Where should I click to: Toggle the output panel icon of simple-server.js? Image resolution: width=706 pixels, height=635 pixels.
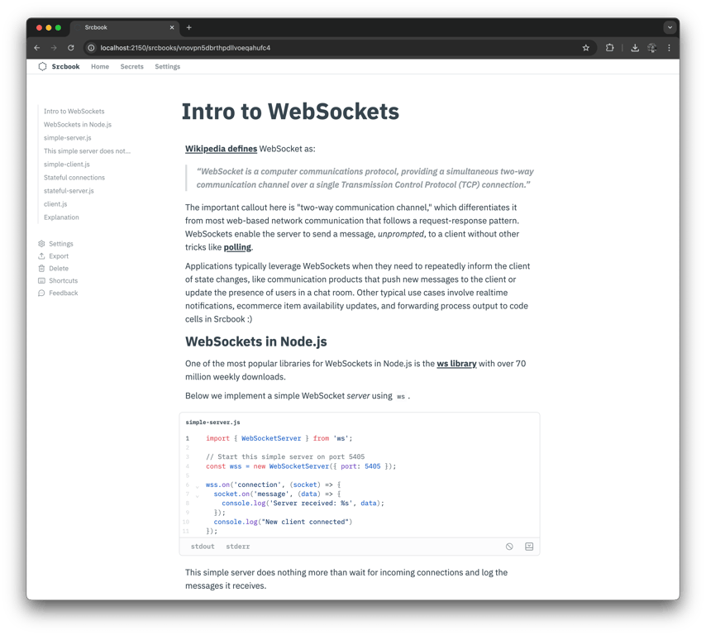click(529, 547)
